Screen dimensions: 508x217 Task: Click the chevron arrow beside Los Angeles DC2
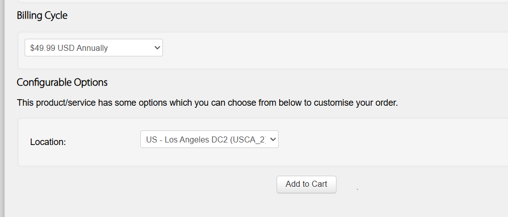point(273,139)
